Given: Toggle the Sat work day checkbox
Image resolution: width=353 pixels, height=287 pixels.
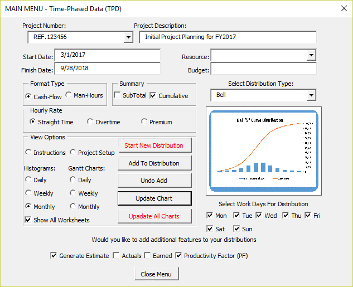Looking at the screenshot, I should coord(210,228).
